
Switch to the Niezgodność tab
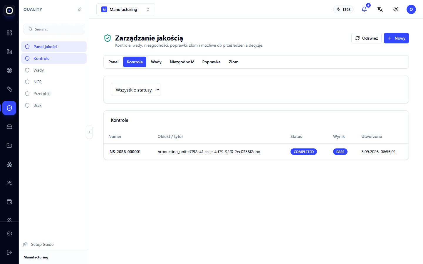point(182,62)
